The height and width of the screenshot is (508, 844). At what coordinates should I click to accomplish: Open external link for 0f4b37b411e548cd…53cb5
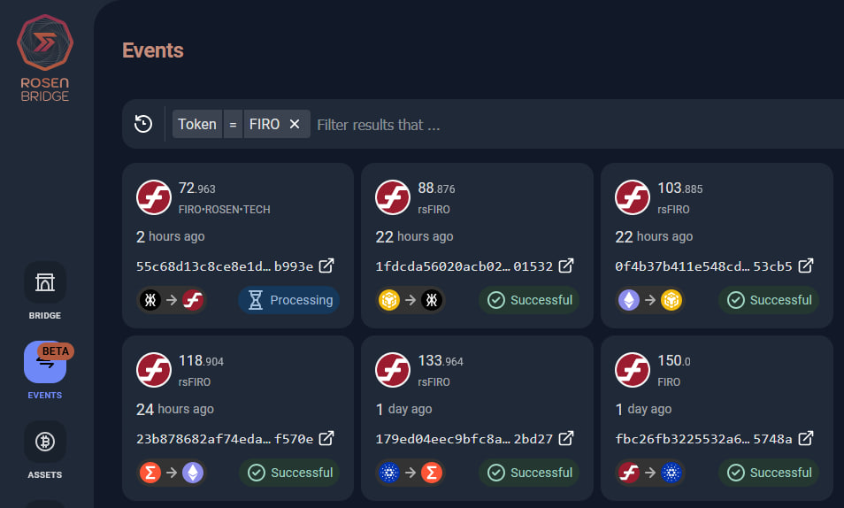[x=805, y=266]
